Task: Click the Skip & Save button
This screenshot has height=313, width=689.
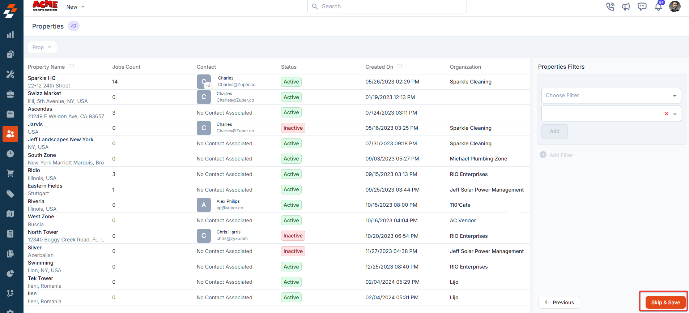Action: pyautogui.click(x=665, y=303)
